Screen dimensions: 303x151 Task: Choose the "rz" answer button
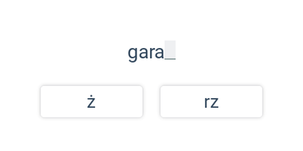coord(211,102)
